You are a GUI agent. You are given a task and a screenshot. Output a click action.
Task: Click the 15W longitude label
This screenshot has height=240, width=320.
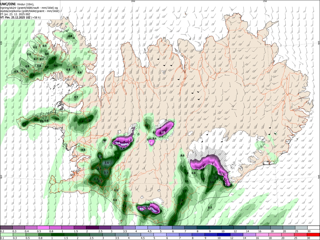[265, 1]
